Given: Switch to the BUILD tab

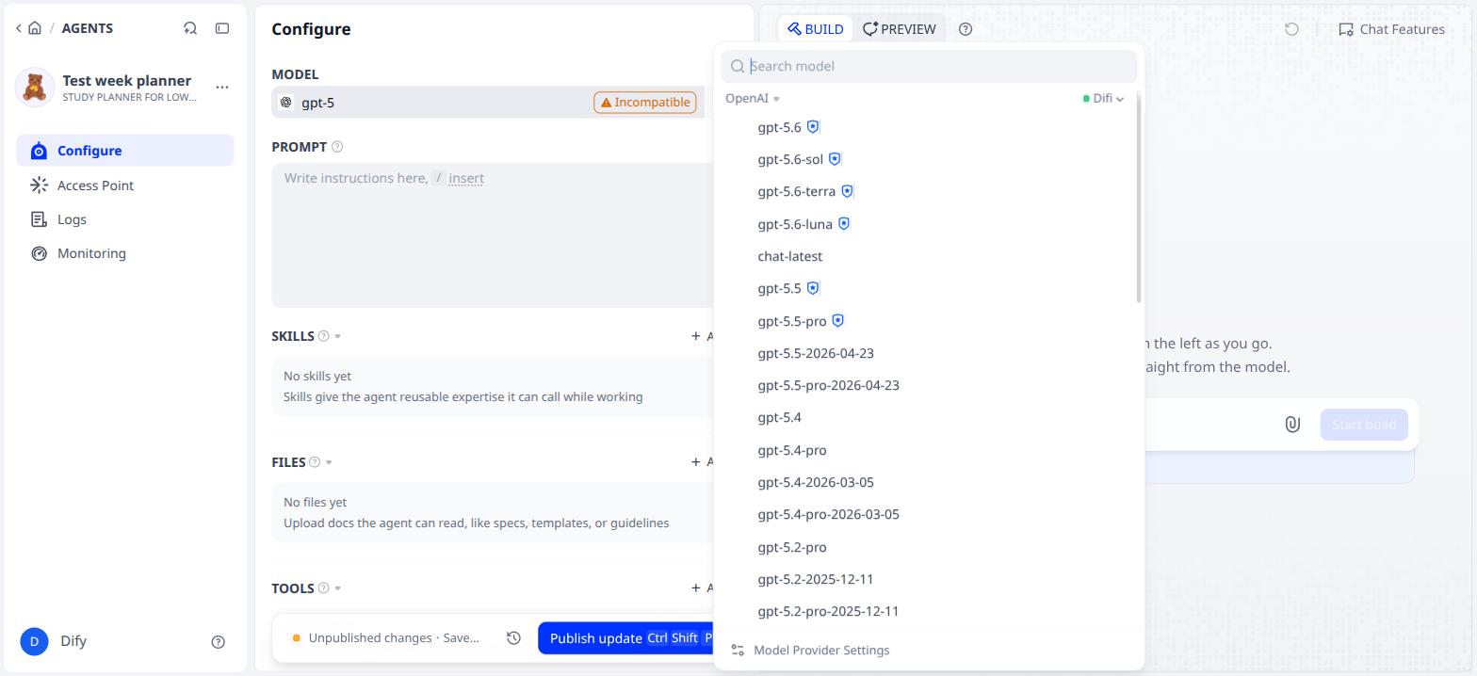Looking at the screenshot, I should pos(815,29).
